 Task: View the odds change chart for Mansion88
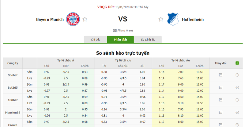coord(221,113)
